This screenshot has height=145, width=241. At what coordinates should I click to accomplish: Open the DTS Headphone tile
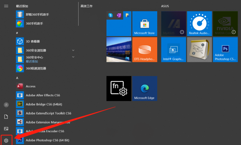(145, 49)
